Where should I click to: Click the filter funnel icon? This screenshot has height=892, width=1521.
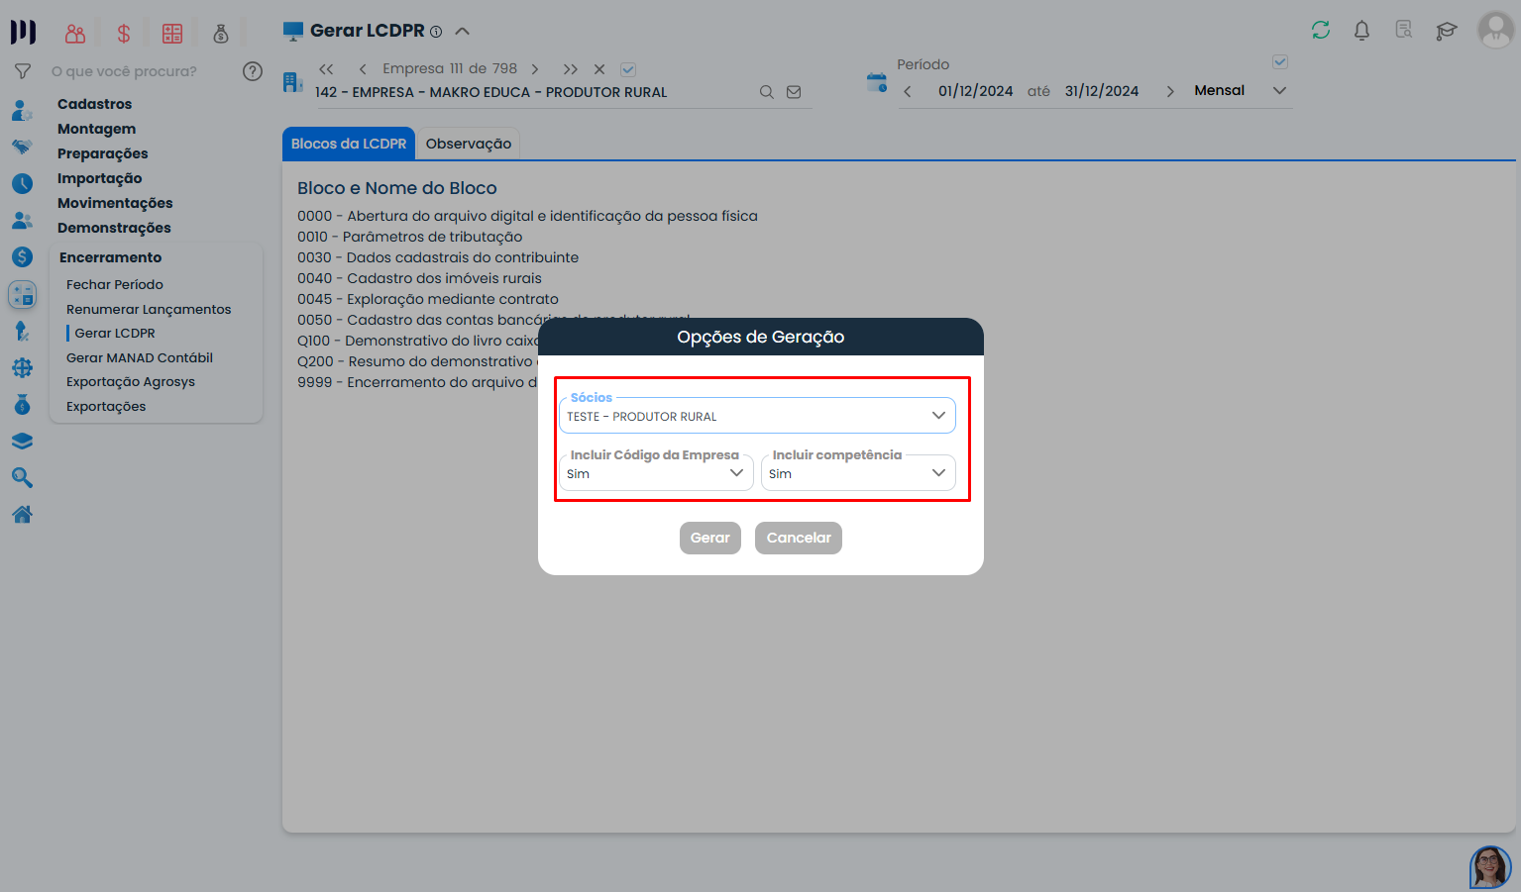[x=22, y=71]
